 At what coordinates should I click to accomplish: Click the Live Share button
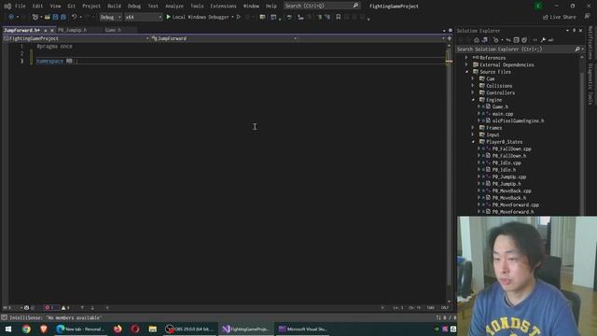[560, 17]
